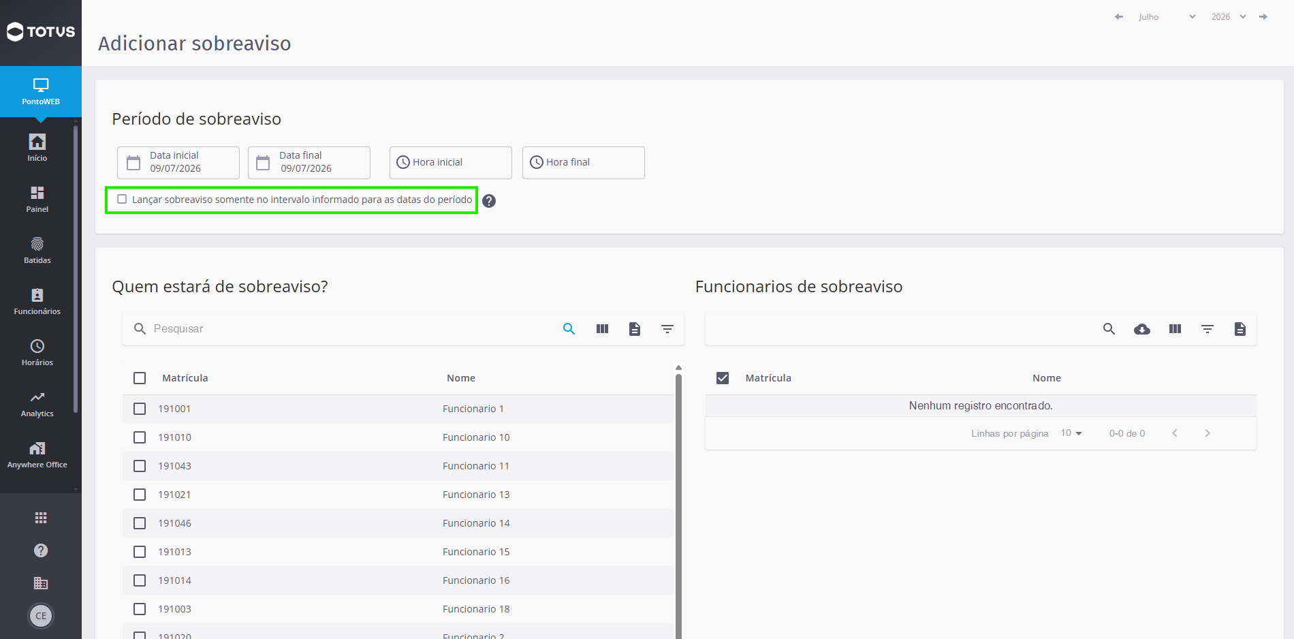Open the 2026 year dropdown

pos(1228,17)
